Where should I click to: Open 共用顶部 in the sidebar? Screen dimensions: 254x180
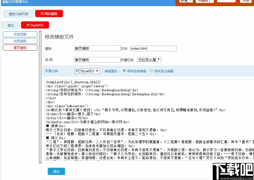(20, 34)
